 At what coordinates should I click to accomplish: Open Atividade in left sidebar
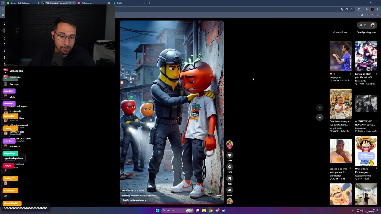tap(15, 78)
